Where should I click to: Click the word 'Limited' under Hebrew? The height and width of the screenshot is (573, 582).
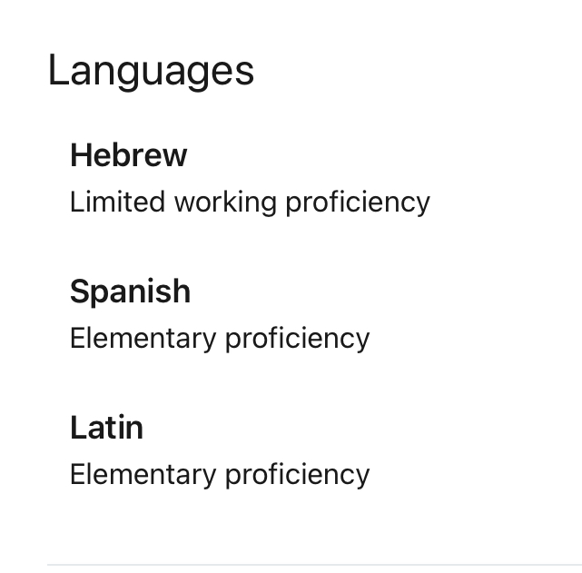(x=118, y=202)
